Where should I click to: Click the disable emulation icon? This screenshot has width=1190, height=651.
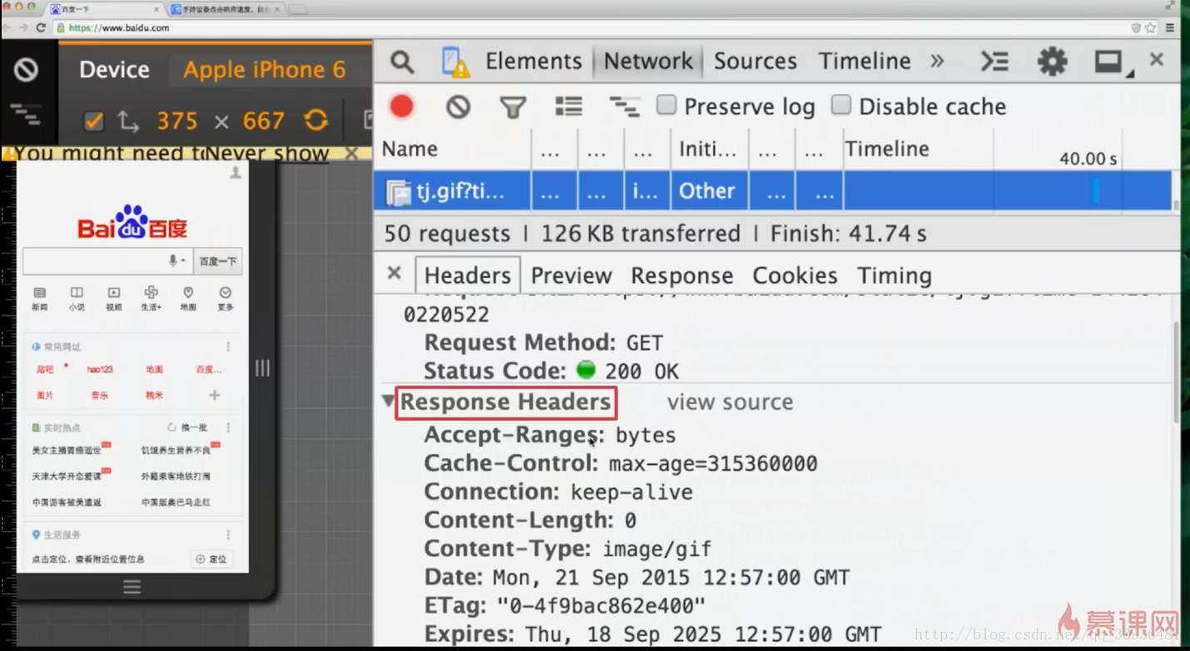26,70
